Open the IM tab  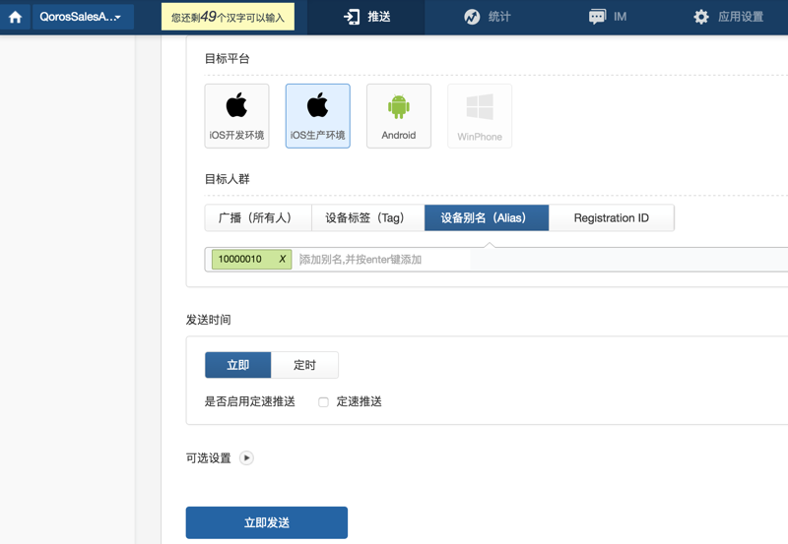pos(608,17)
